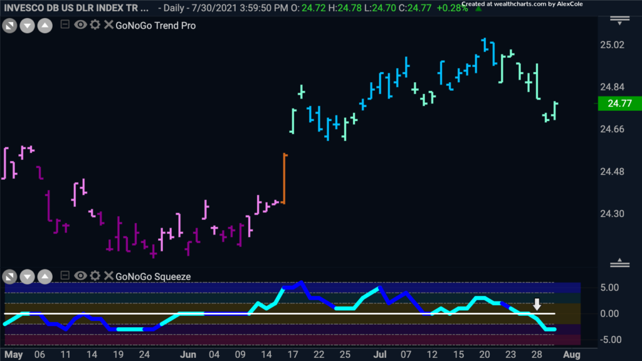Expand price scale menu at top right

click(x=619, y=20)
